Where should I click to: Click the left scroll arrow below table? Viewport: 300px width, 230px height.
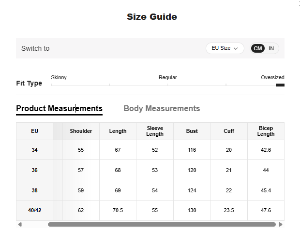pos(19,224)
